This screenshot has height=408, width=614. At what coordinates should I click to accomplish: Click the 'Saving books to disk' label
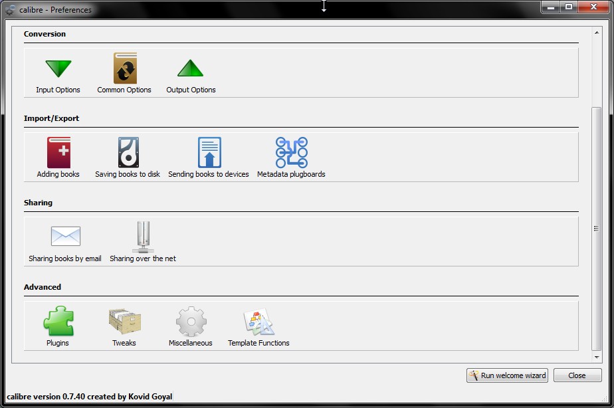point(128,174)
